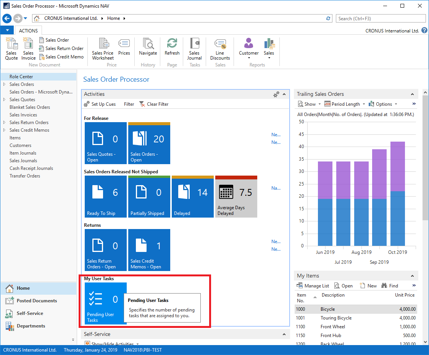The height and width of the screenshot is (355, 429).
Task: Go back with the blue back arrow
Action: coord(7,18)
